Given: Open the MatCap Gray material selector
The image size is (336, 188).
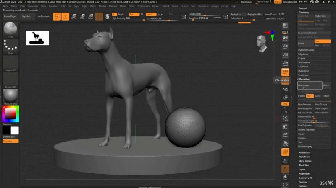Looking at the screenshot, I should pyautogui.click(x=10, y=97).
